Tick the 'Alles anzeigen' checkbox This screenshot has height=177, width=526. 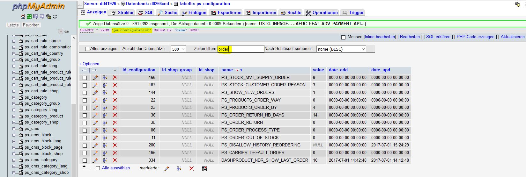[87, 49]
